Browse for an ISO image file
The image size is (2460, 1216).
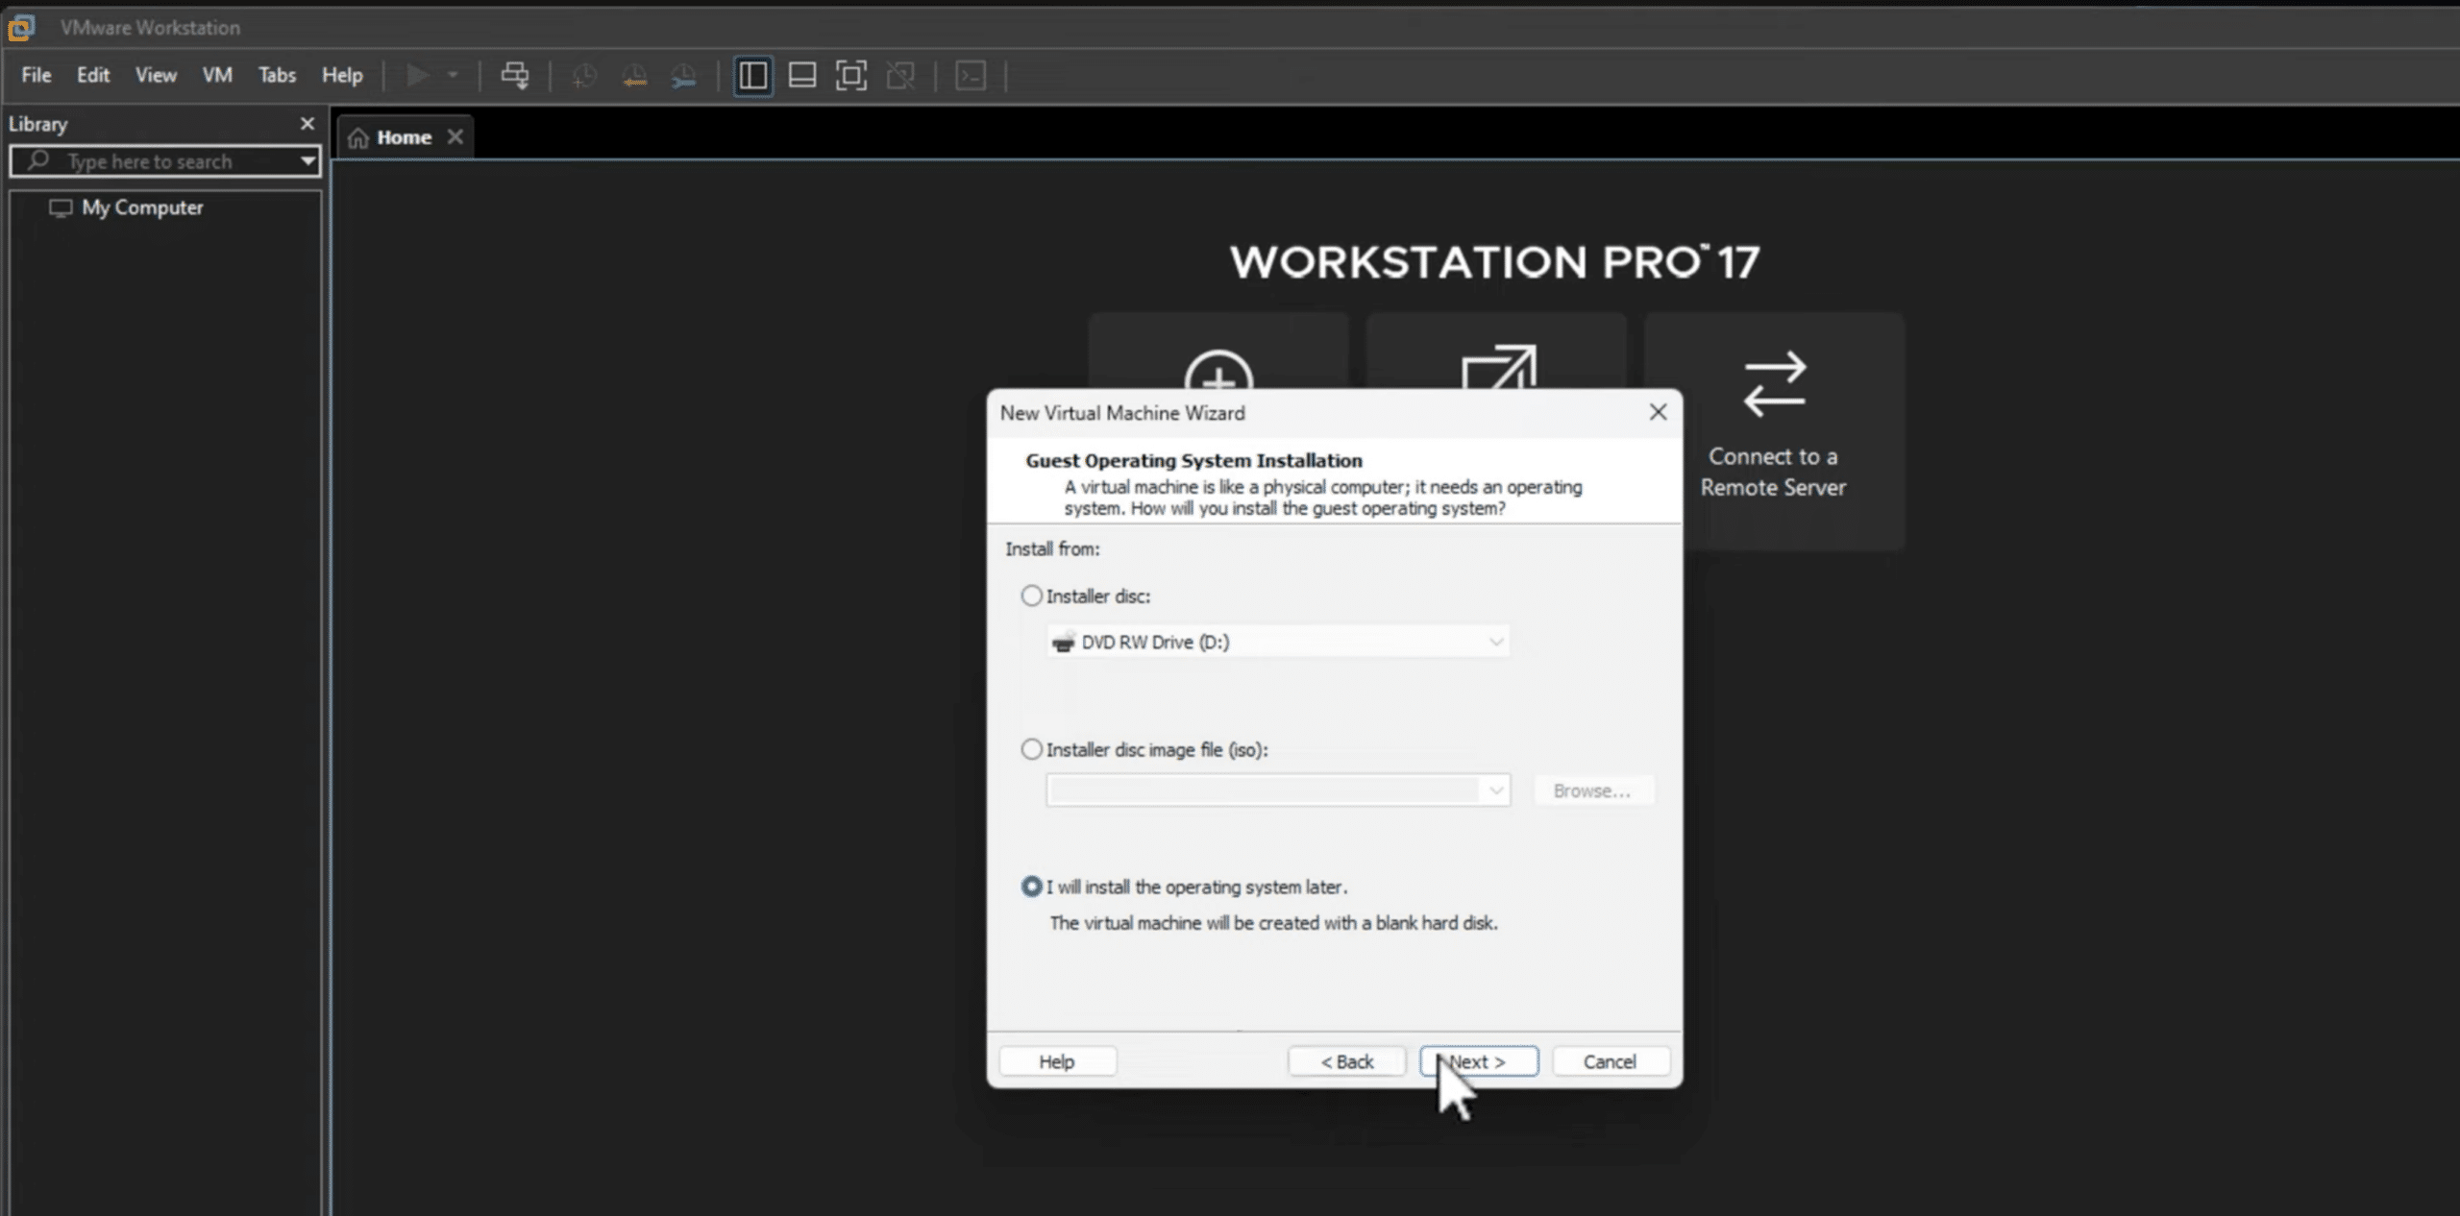click(x=1592, y=790)
